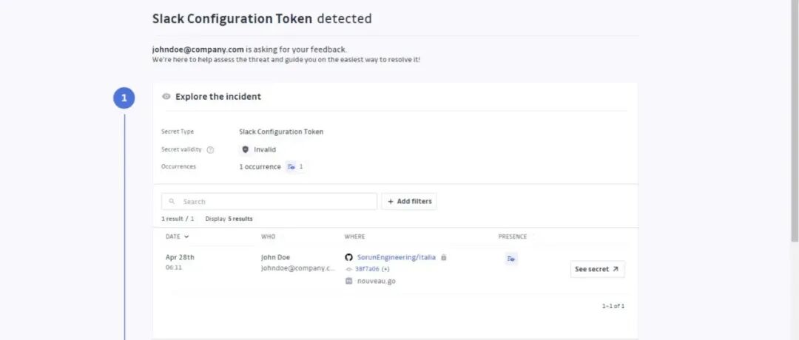
Task: Click the WHERE column header
Action: [354, 237]
